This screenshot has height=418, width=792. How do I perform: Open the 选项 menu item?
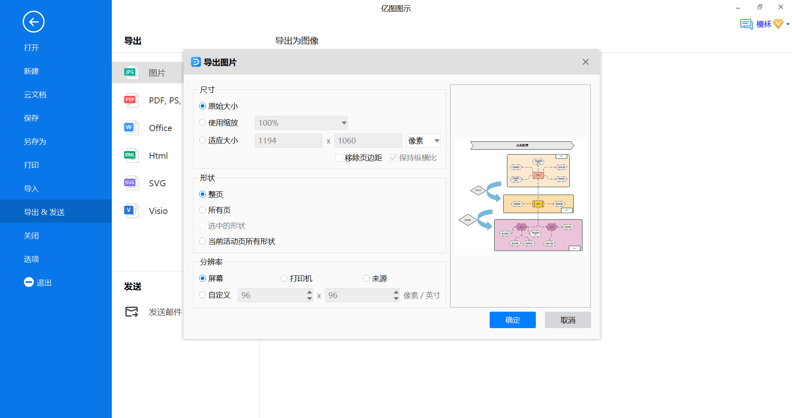[x=31, y=259]
